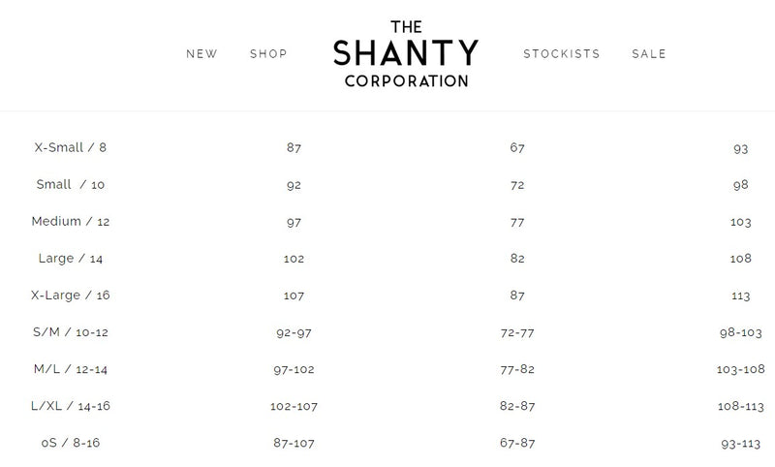Viewport: 775px width, 467px height.
Task: Select the oS / 8-16 size label
Action: click(x=71, y=443)
